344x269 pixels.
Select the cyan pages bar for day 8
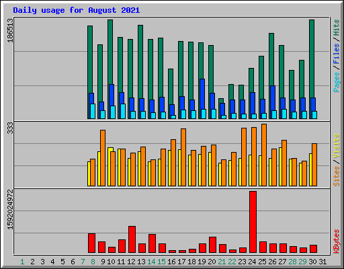(93, 111)
